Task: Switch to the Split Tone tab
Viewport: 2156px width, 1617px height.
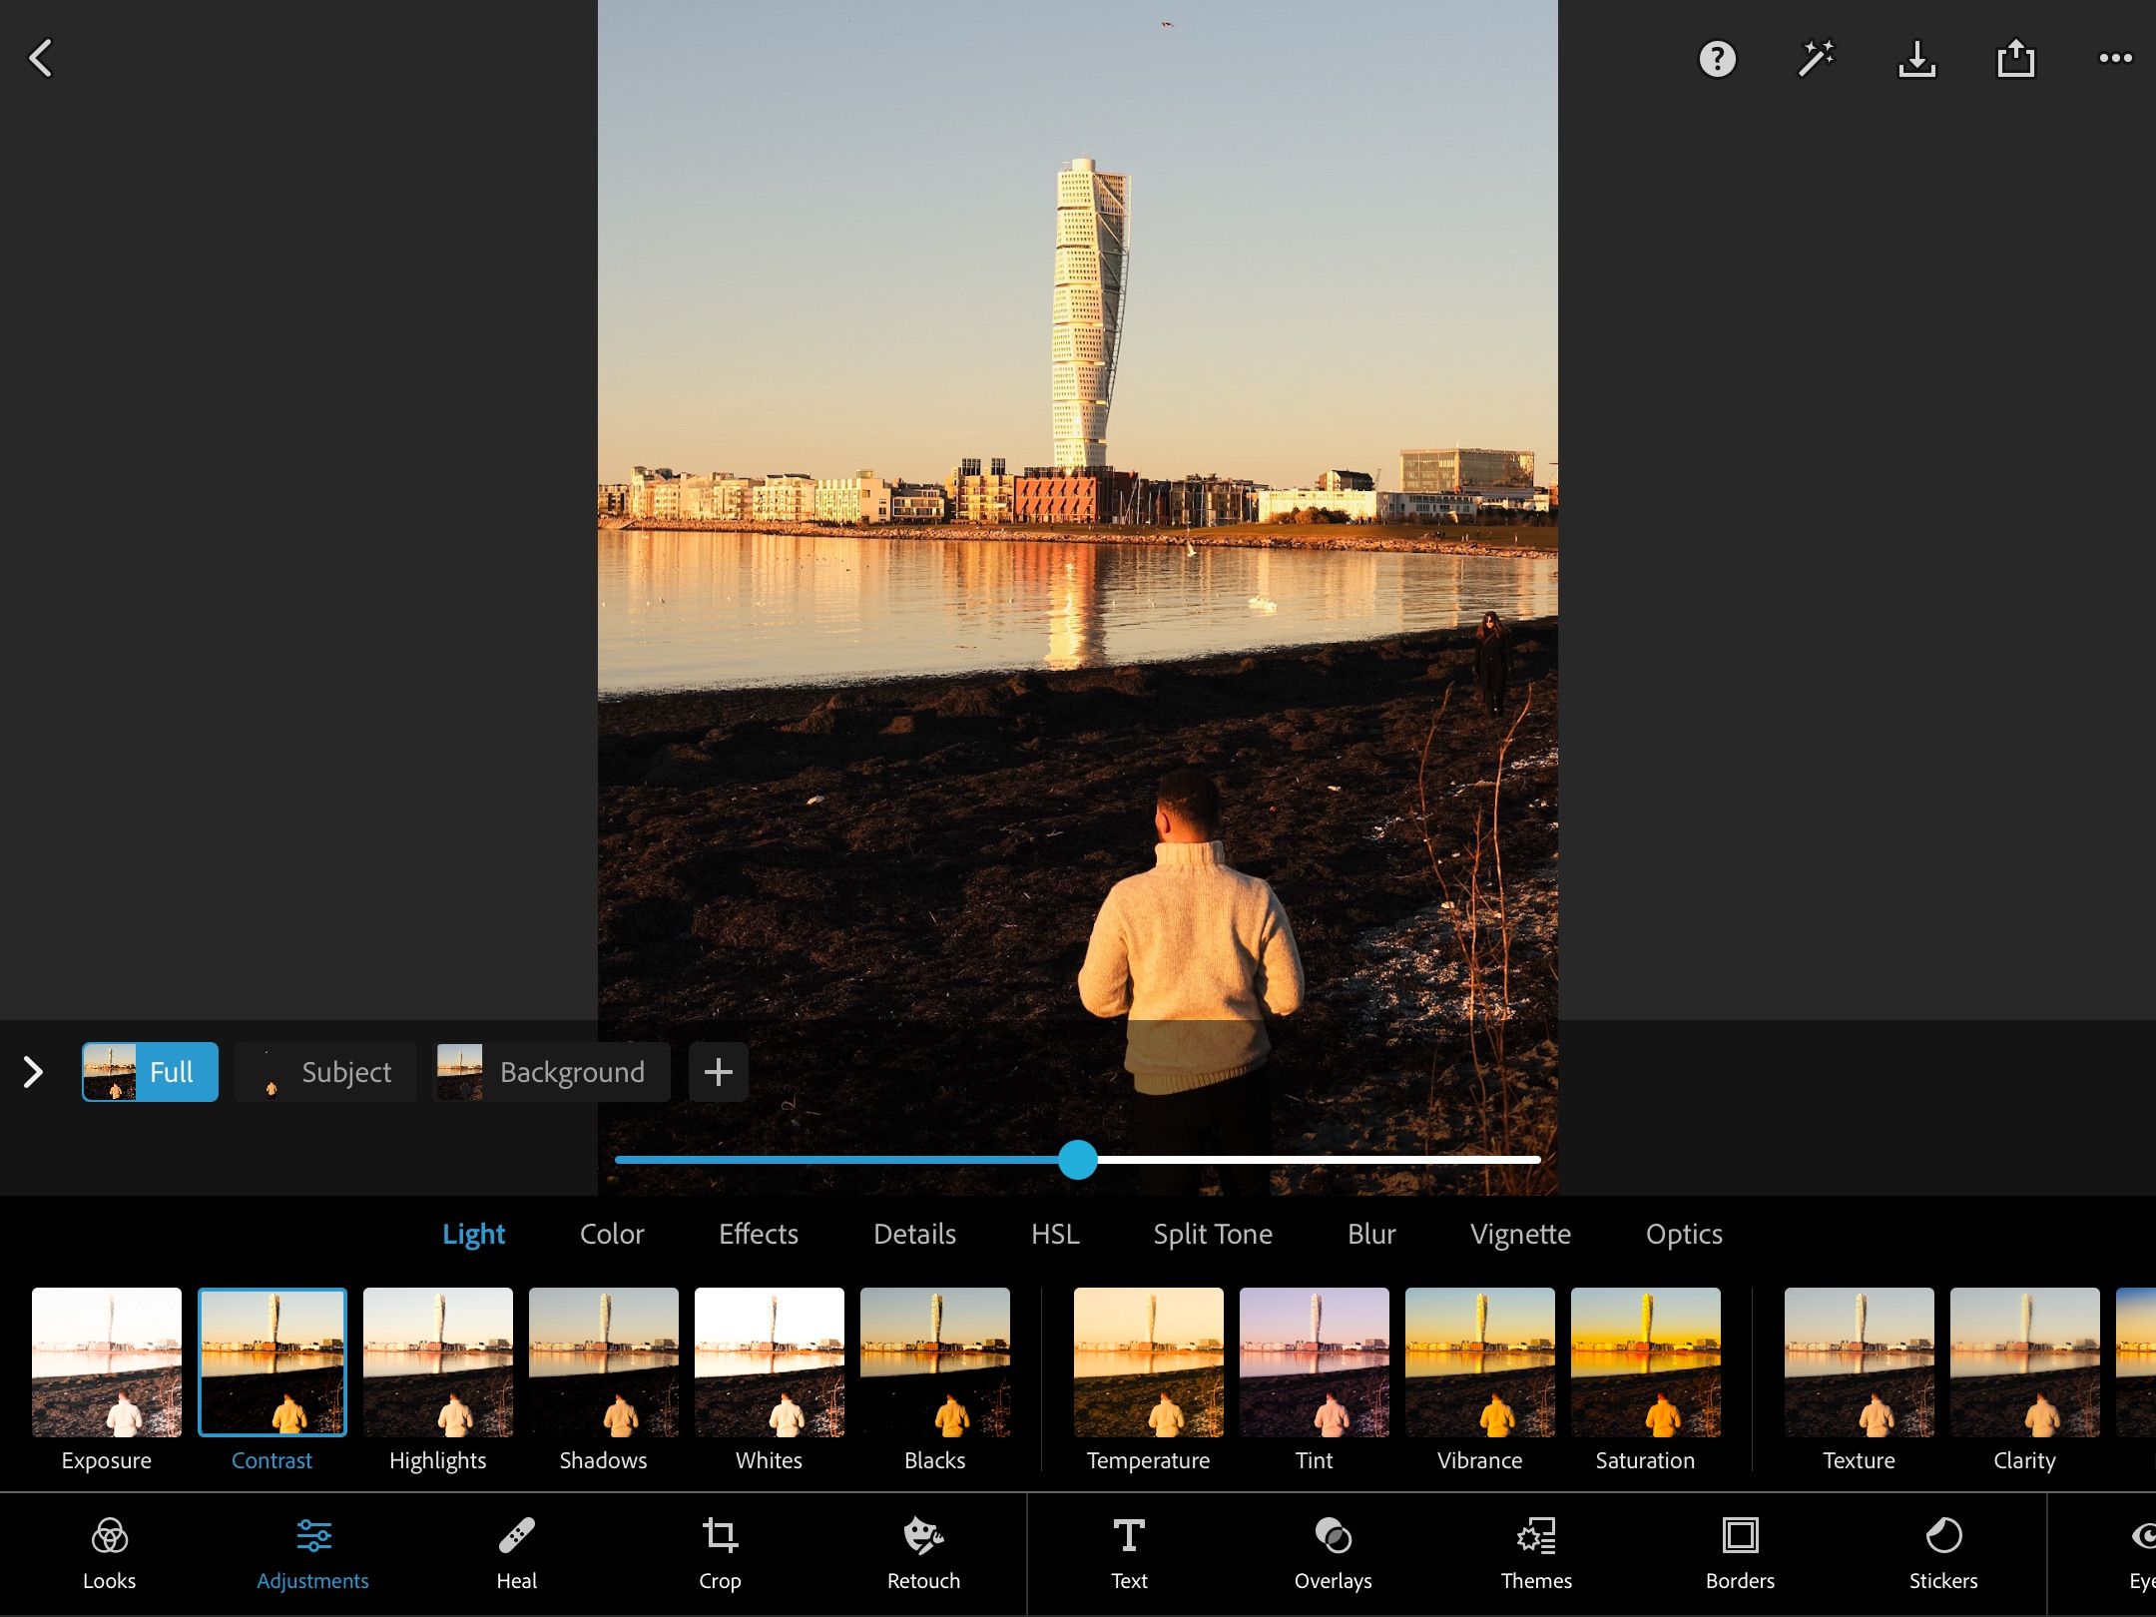Action: tap(1213, 1234)
